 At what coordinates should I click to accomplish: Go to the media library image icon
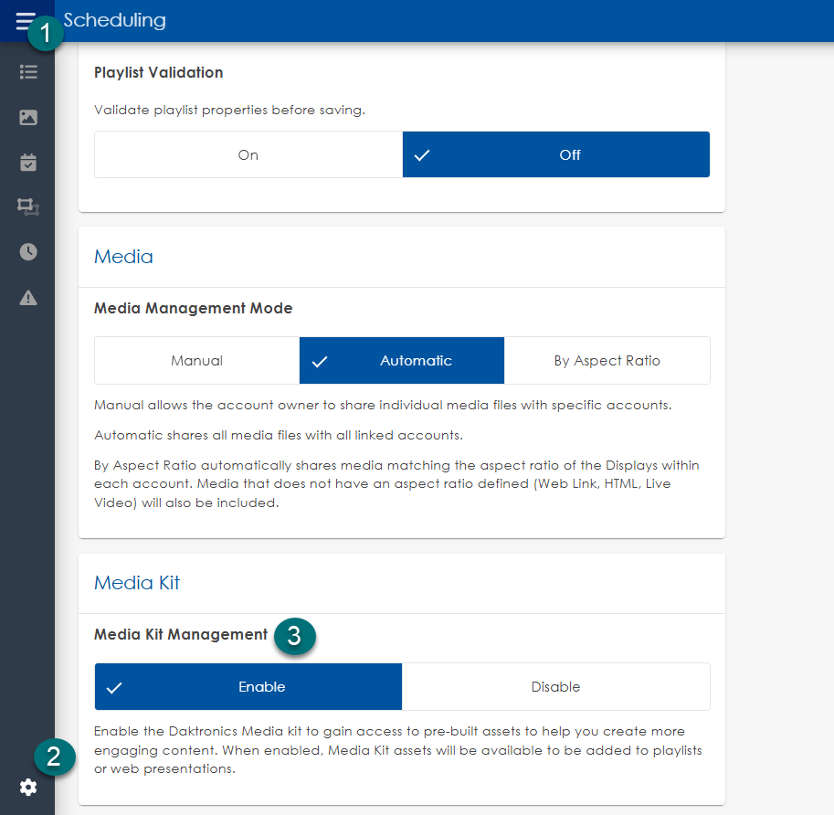coord(28,117)
